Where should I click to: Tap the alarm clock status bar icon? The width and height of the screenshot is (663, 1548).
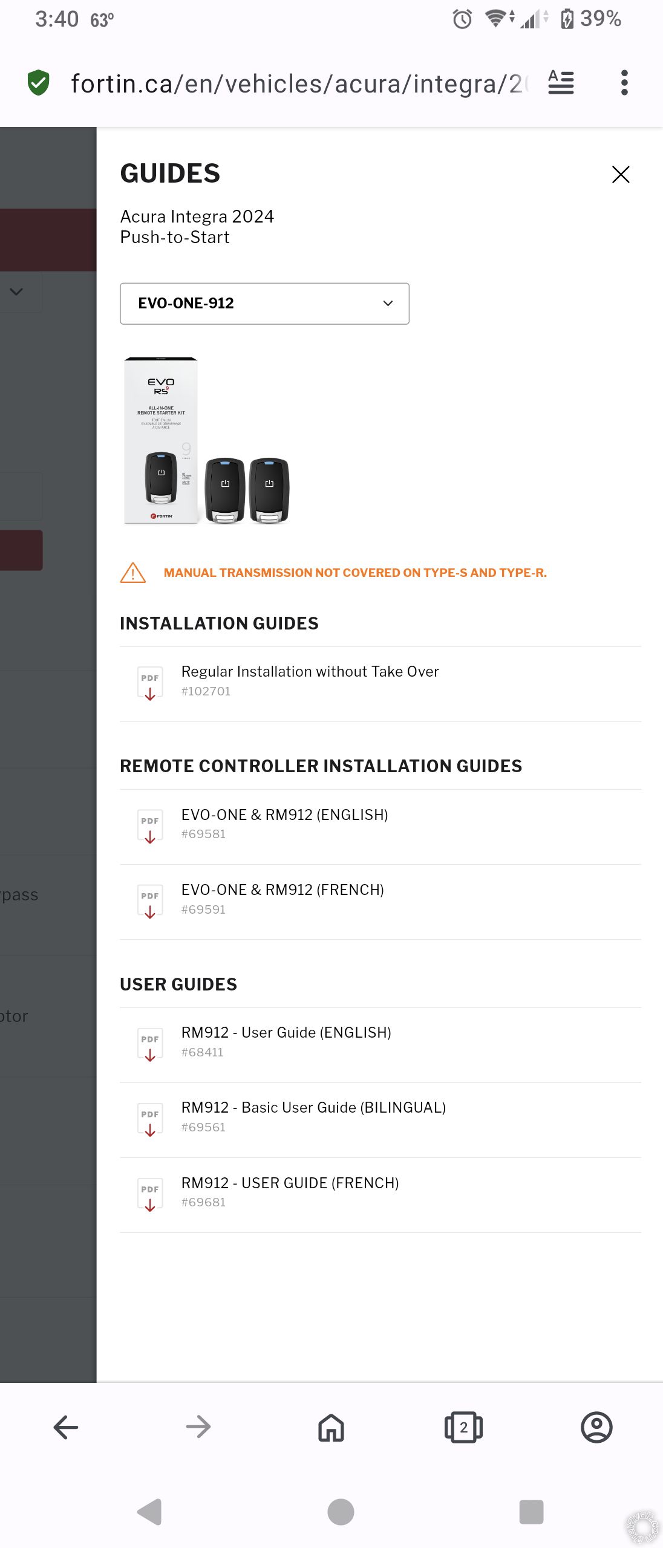click(x=462, y=19)
